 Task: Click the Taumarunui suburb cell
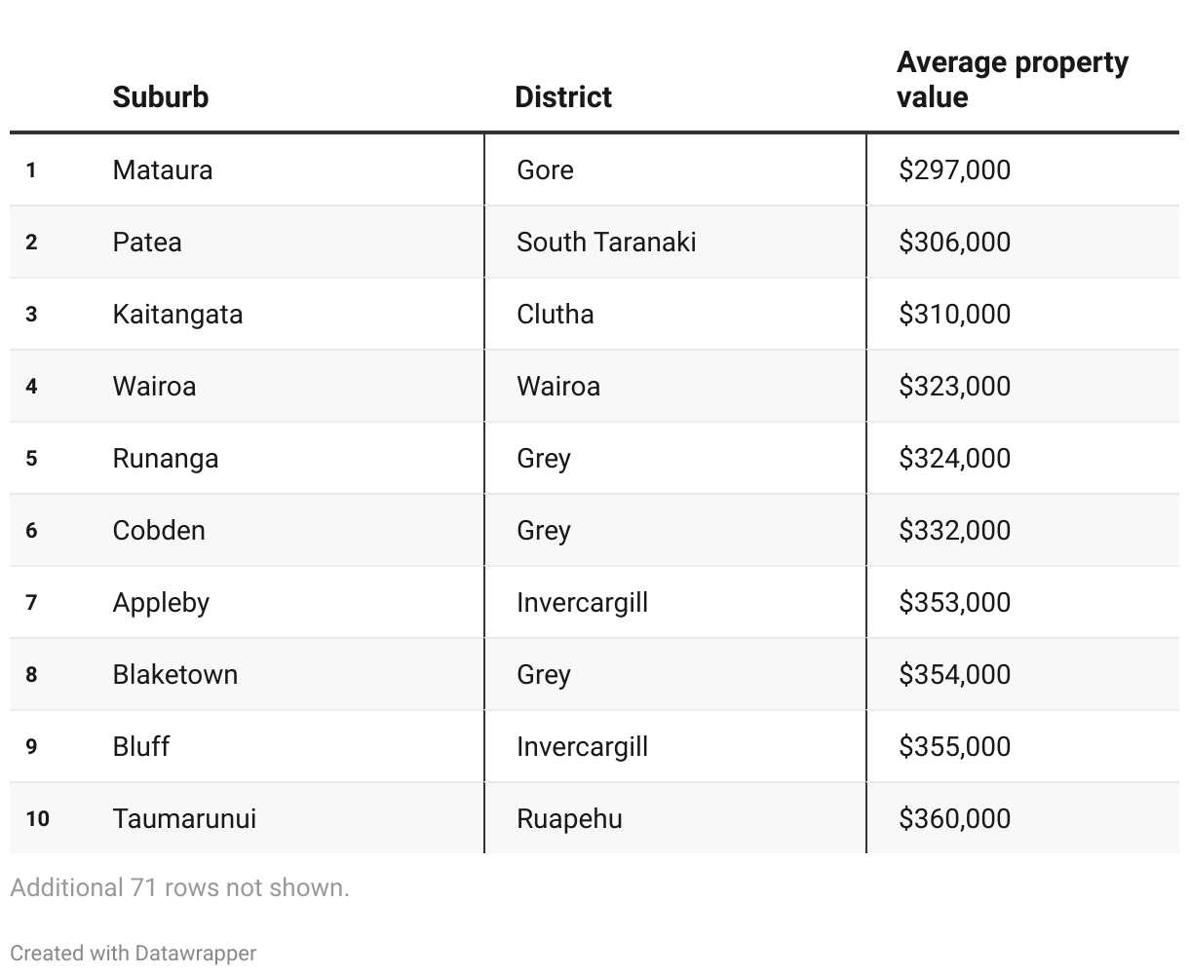tap(184, 818)
